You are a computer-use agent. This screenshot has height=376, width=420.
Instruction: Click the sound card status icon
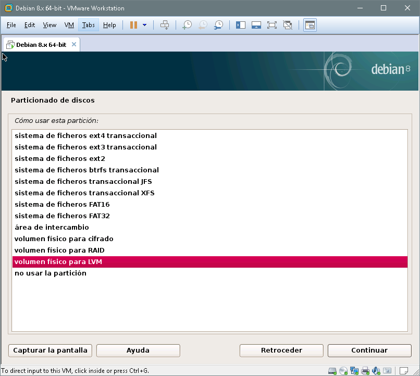click(x=376, y=371)
